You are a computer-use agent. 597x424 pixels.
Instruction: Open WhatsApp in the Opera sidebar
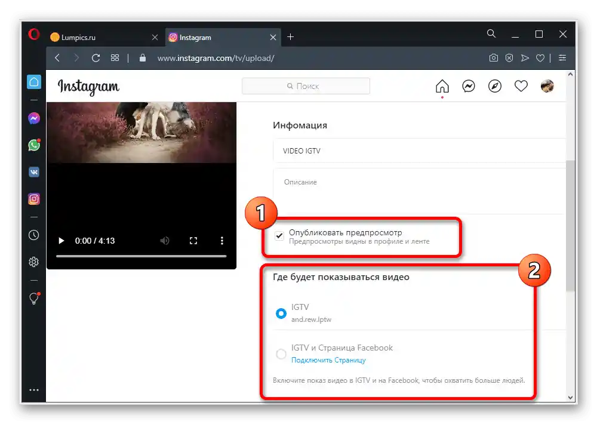click(x=34, y=145)
